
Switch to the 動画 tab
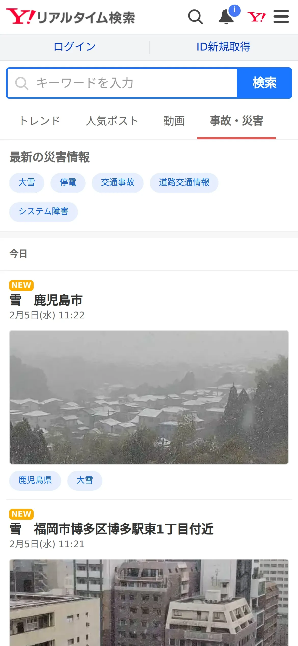coord(174,121)
